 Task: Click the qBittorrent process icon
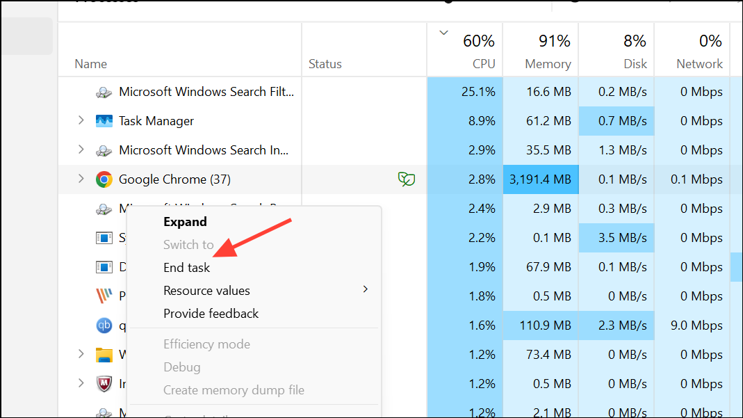point(104,325)
